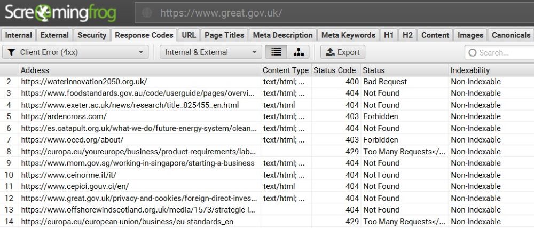
Task: Select the ardencross.com row
Action: 267,116
